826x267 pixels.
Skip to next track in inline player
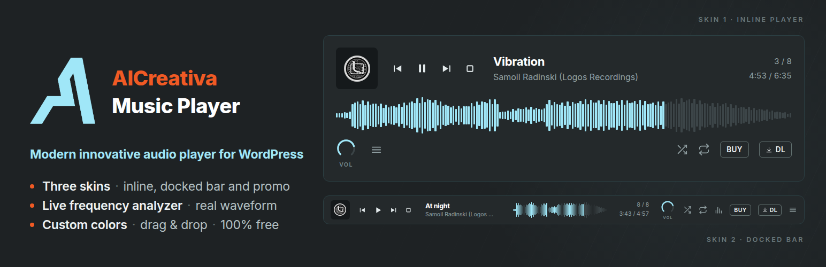coord(446,68)
